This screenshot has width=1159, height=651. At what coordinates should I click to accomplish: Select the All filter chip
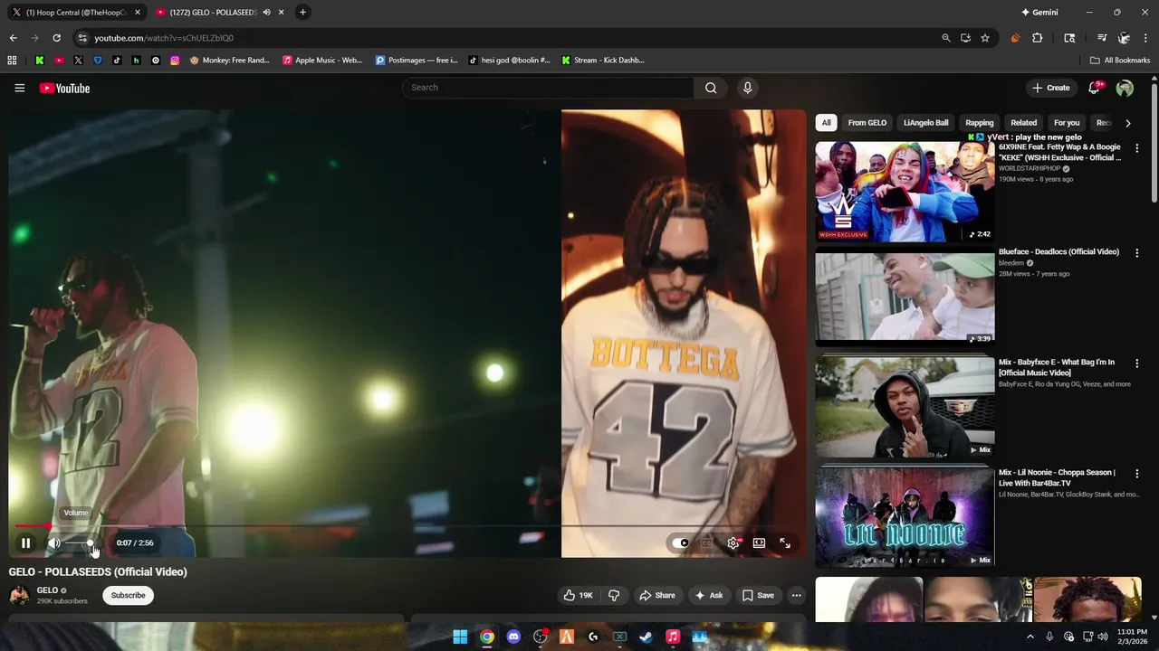pyautogui.click(x=826, y=123)
